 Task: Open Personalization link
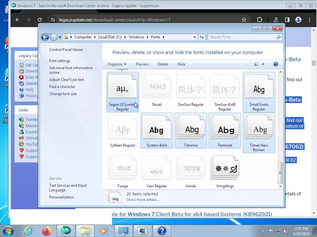(62, 197)
